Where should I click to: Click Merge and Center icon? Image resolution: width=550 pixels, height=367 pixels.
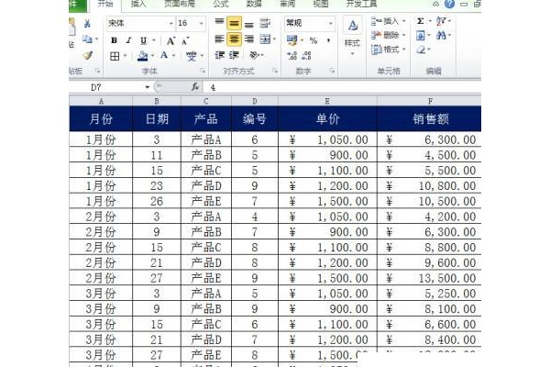pyautogui.click(x=265, y=39)
